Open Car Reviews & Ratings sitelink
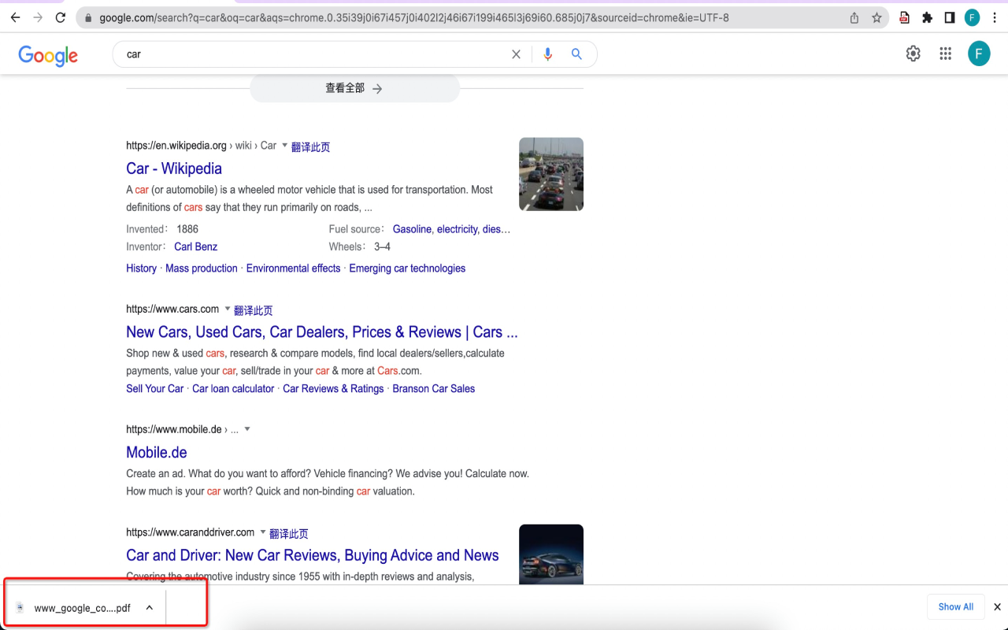Screen dimensions: 1008x630 pos(333,389)
